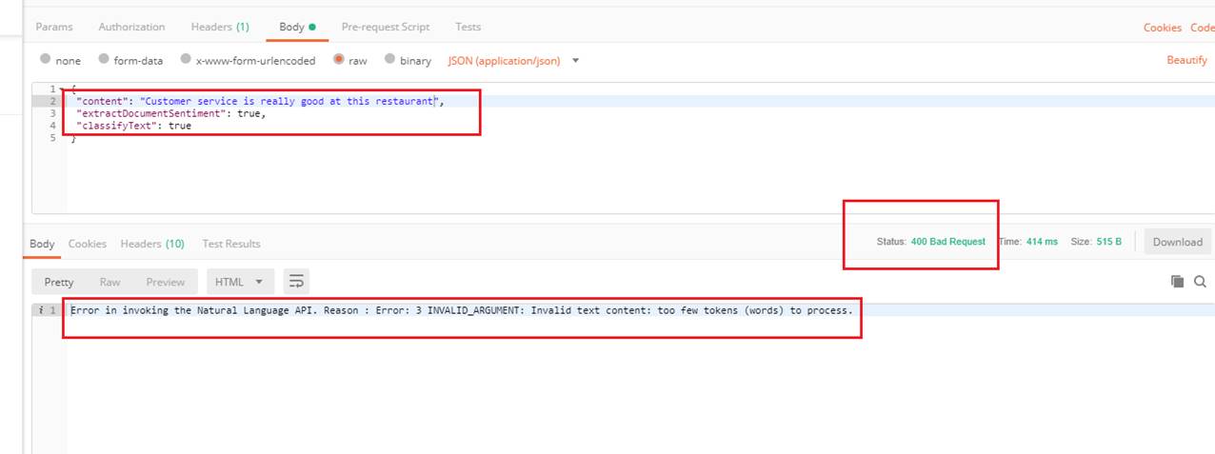The height and width of the screenshot is (454, 1215).
Task: Switch to the Authorization tab
Action: (x=131, y=27)
